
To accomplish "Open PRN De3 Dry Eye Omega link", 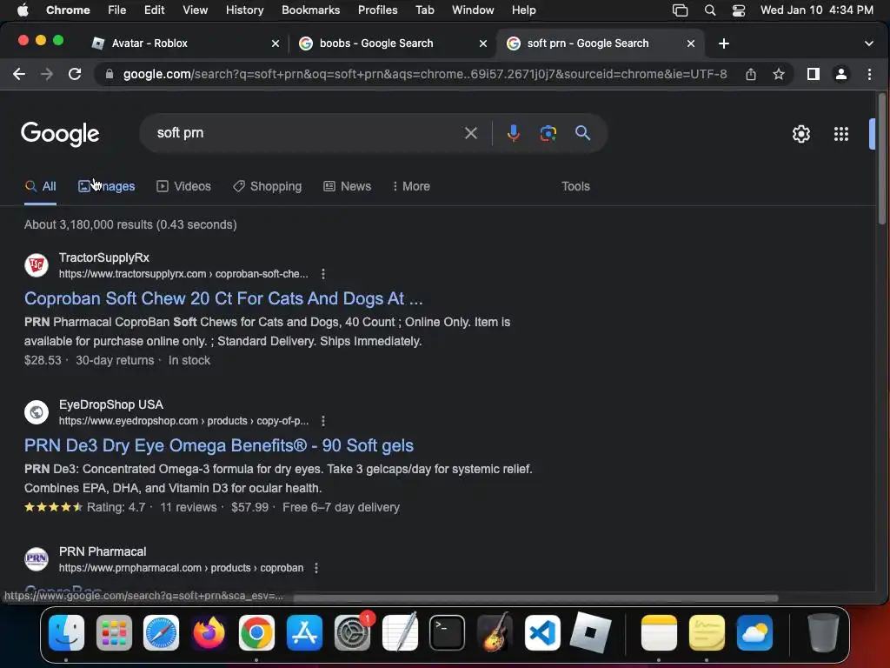I will tap(218, 445).
